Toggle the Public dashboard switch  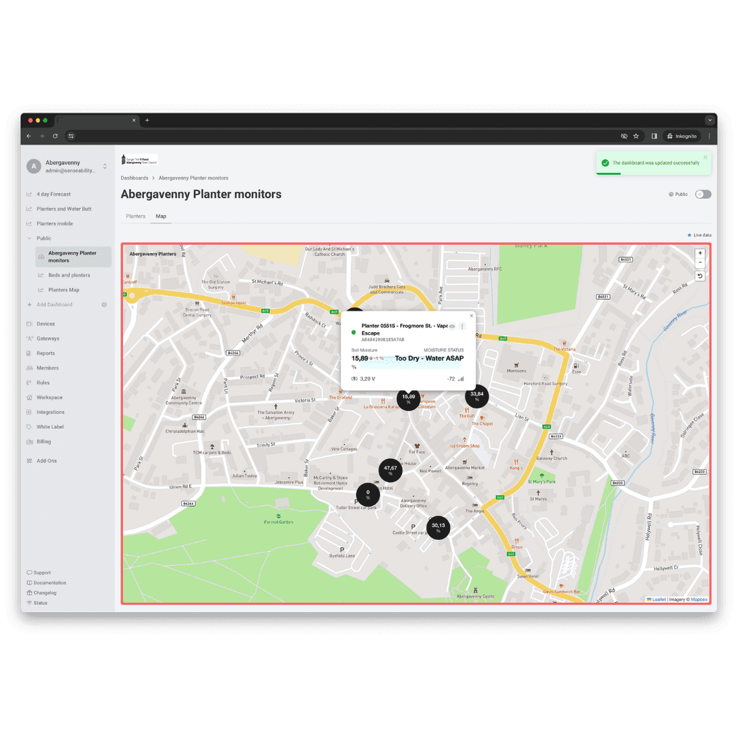click(703, 194)
